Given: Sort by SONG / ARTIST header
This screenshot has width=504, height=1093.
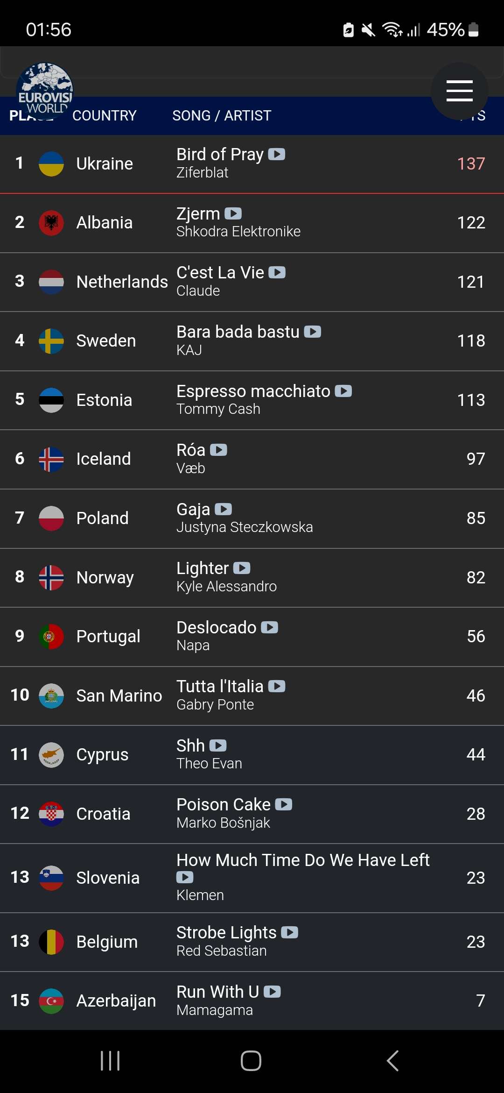Looking at the screenshot, I should point(222,115).
